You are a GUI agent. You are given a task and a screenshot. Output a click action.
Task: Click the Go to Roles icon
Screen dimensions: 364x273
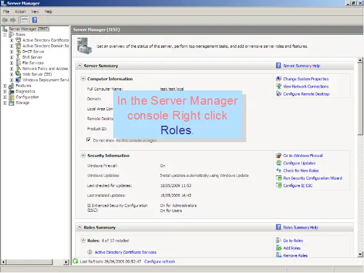pos(279,241)
